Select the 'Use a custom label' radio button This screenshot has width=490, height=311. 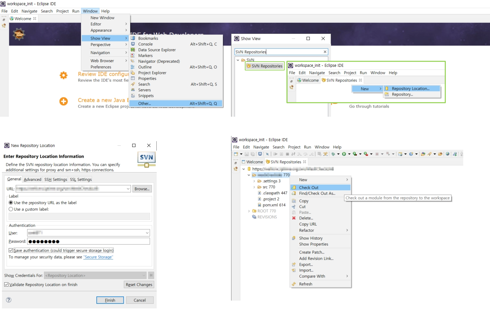11,209
